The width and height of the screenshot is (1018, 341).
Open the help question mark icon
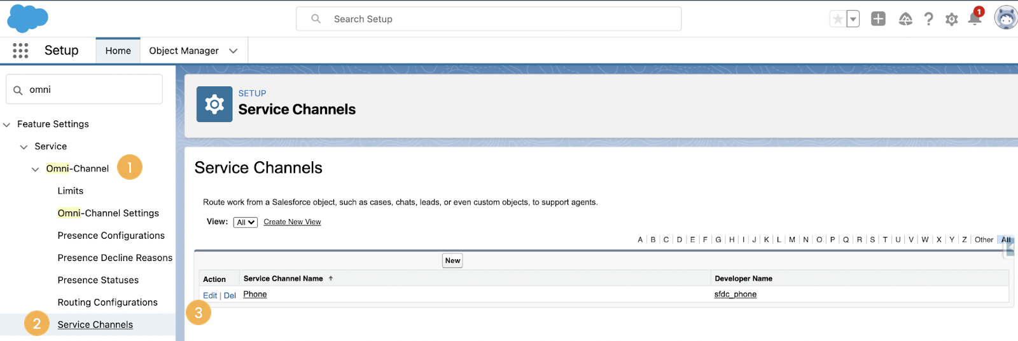tap(929, 19)
